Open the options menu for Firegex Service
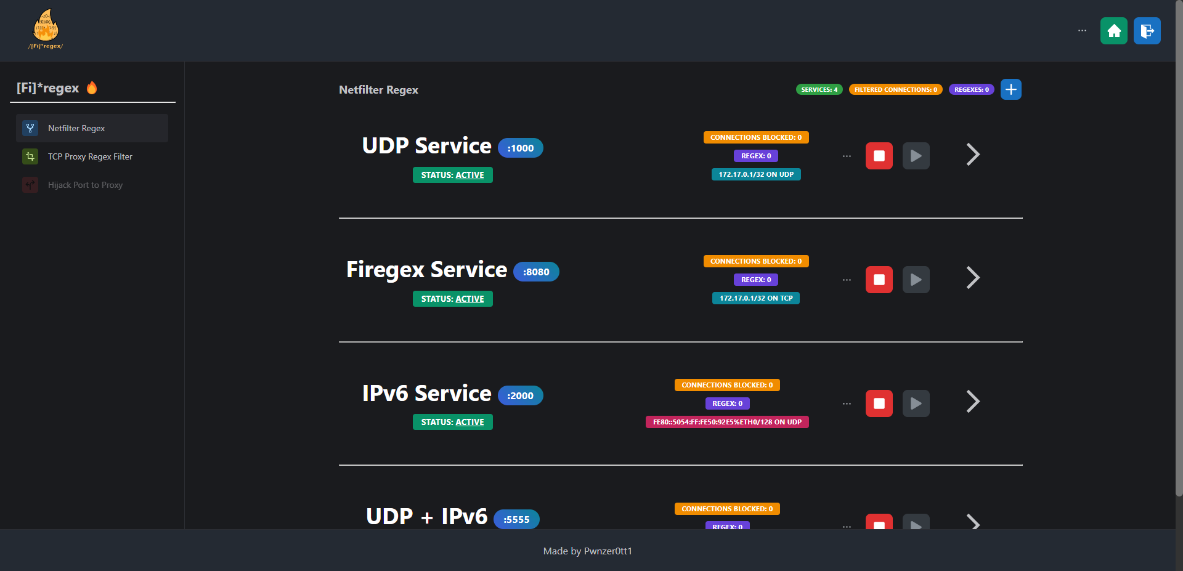Screen dimensions: 1183x571 click(847, 279)
